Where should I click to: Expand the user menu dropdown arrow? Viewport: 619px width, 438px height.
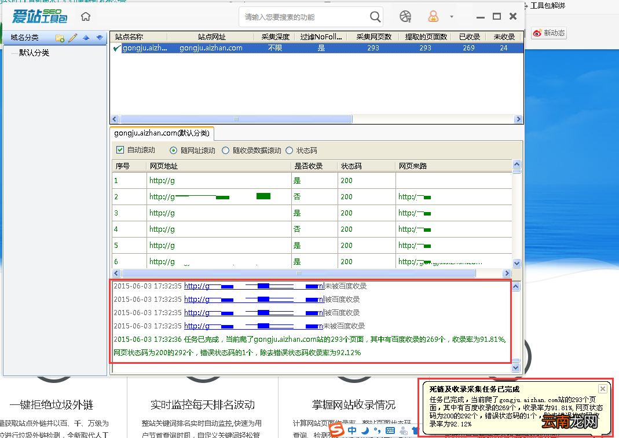(452, 17)
